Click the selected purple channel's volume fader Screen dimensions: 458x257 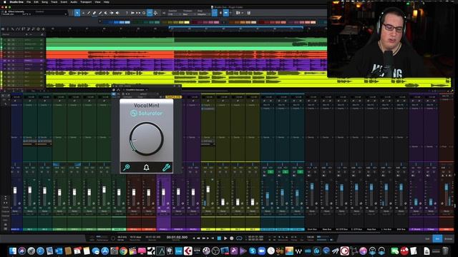pyautogui.click(x=163, y=192)
